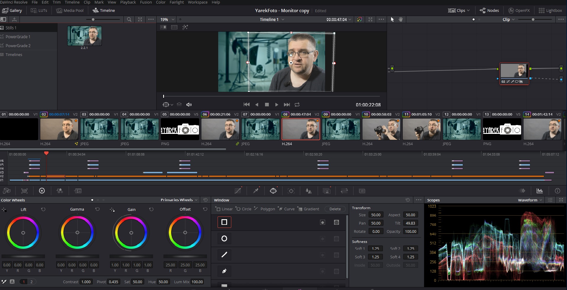Open the Timeline 1 dropdown
The width and height of the screenshot is (567, 290).
[271, 19]
